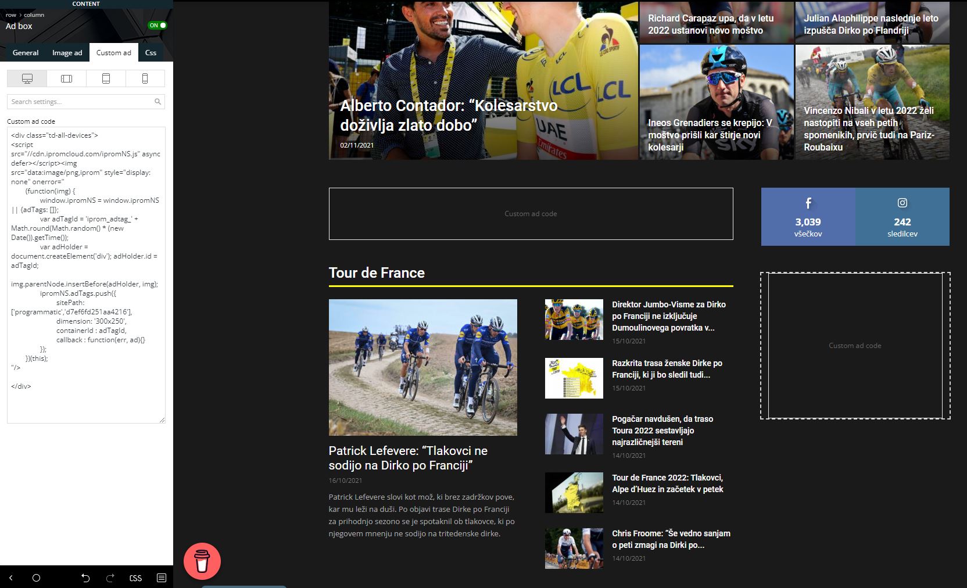967x588 pixels.
Task: Click the Facebook icon in social counter
Action: click(808, 203)
